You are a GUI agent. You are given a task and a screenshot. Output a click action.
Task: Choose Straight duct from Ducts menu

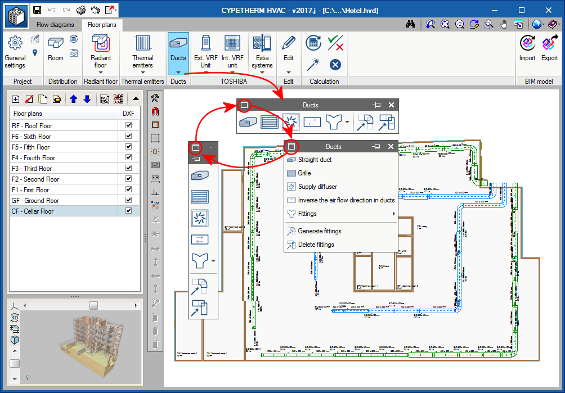[315, 160]
